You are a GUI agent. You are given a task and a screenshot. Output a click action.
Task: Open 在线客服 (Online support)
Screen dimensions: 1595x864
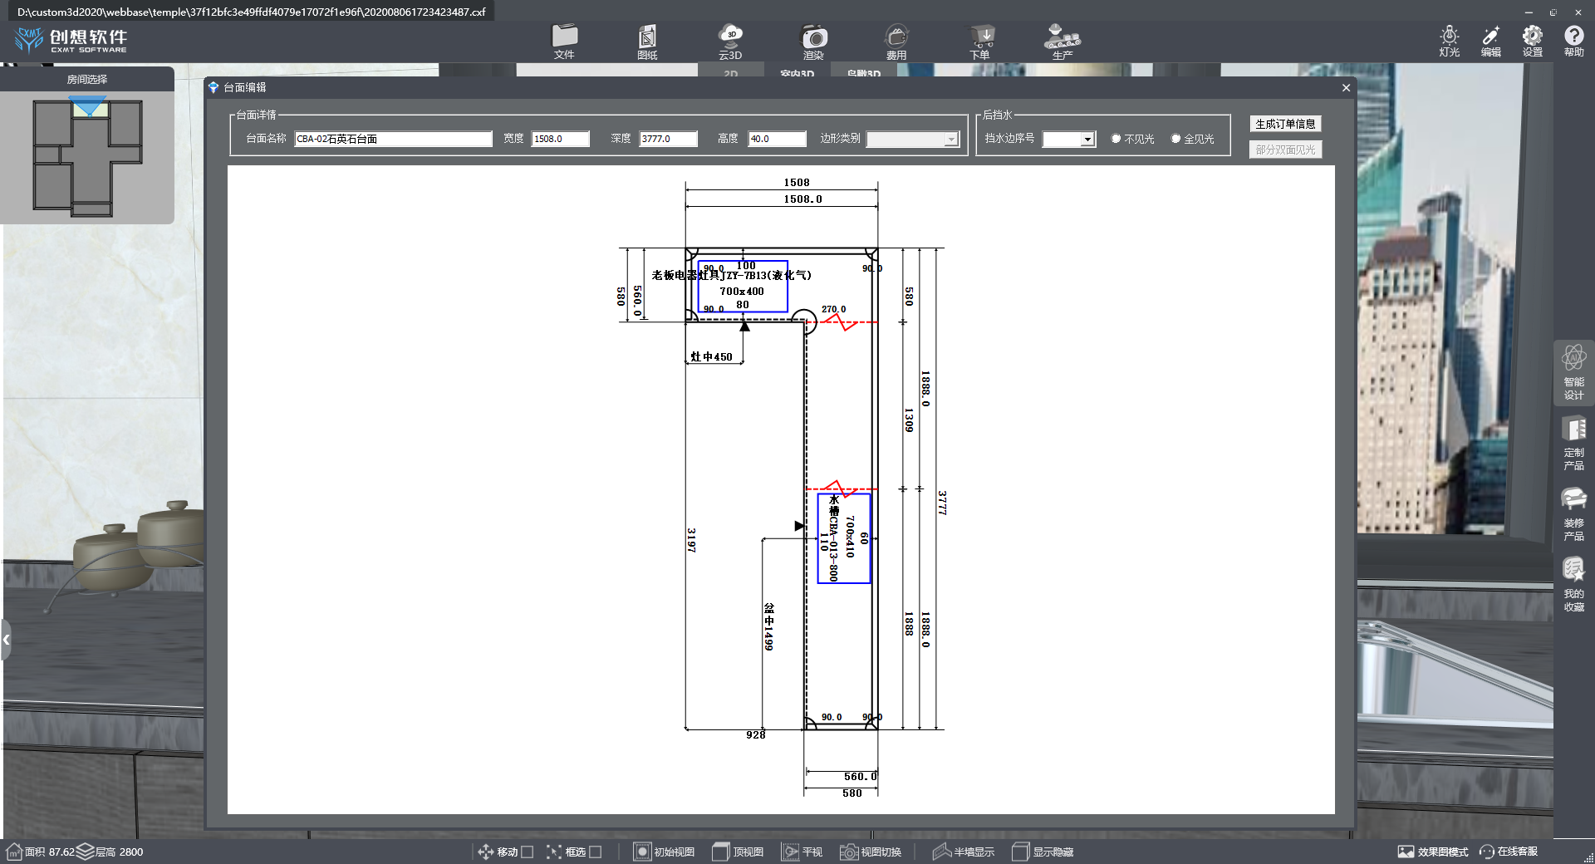pyautogui.click(x=1508, y=852)
